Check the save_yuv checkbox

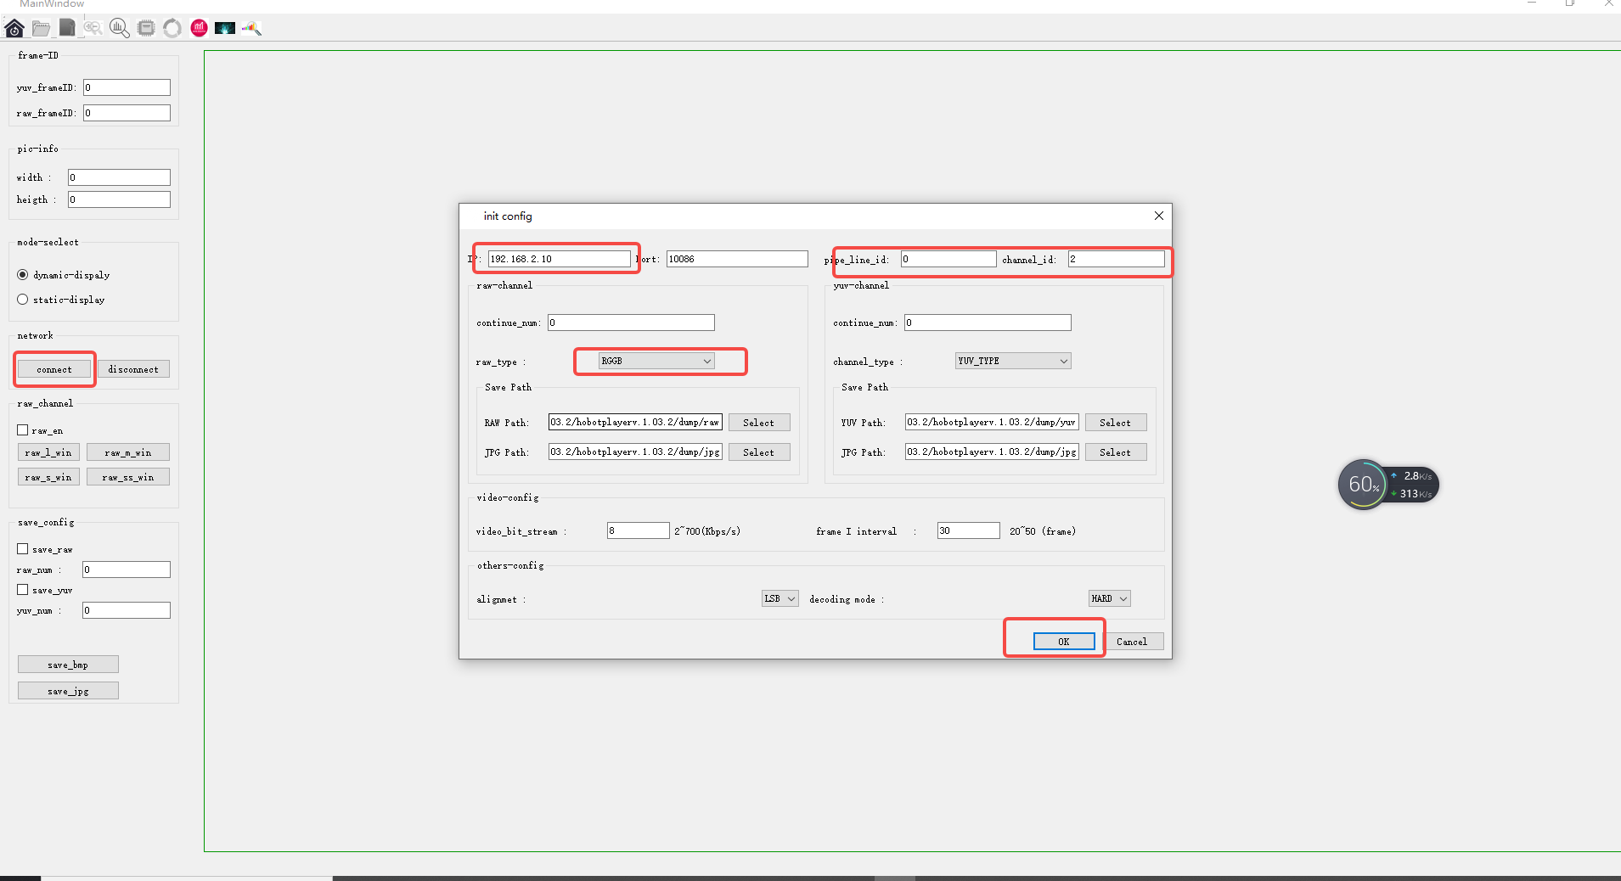click(23, 590)
